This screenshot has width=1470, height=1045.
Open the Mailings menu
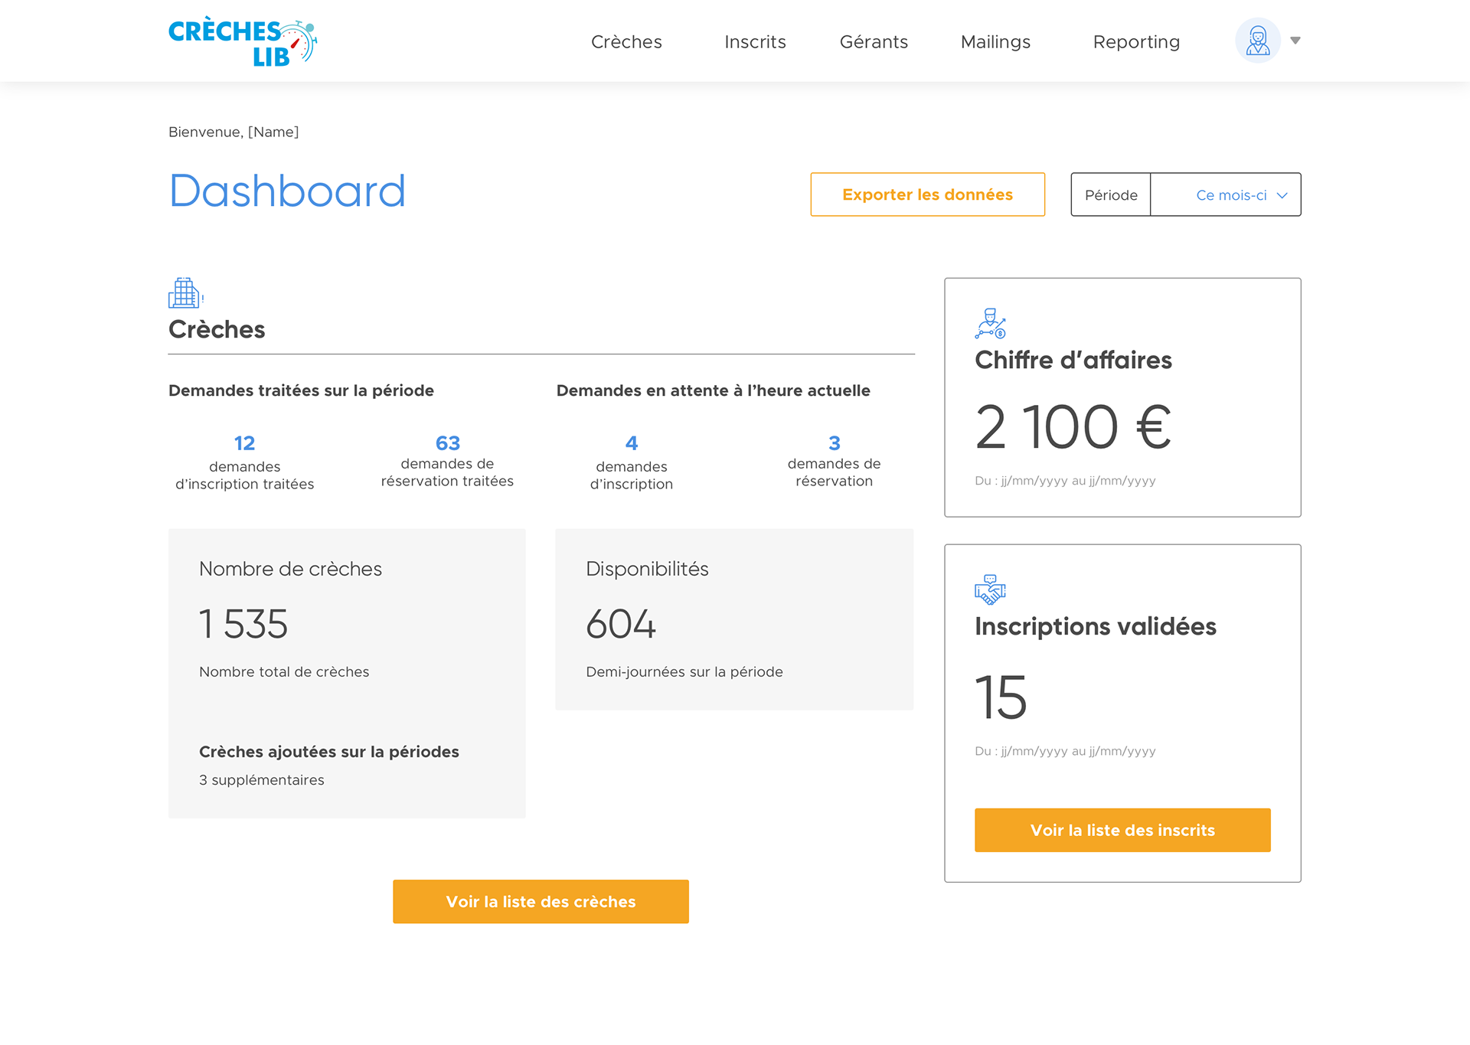click(x=995, y=41)
